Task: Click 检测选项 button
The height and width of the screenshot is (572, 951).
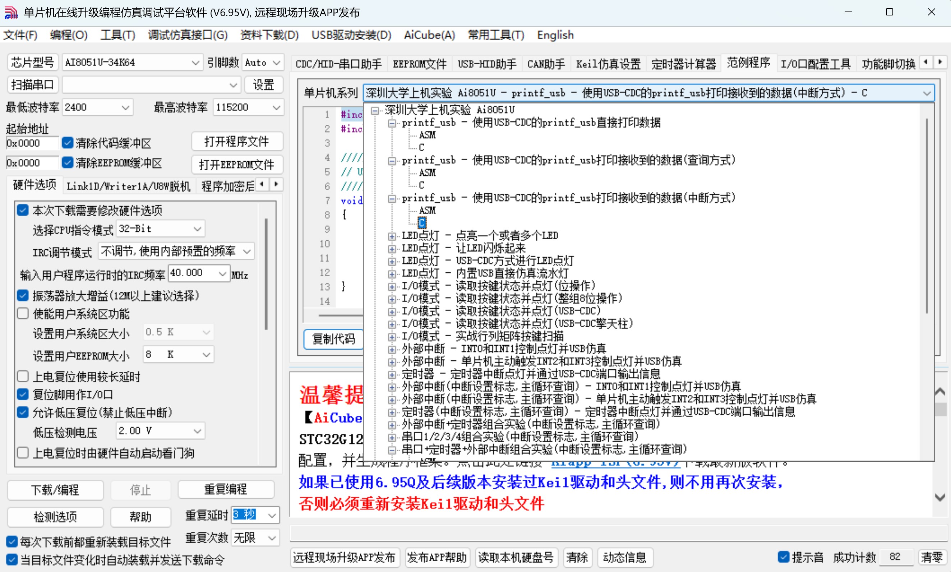Action: tap(55, 517)
